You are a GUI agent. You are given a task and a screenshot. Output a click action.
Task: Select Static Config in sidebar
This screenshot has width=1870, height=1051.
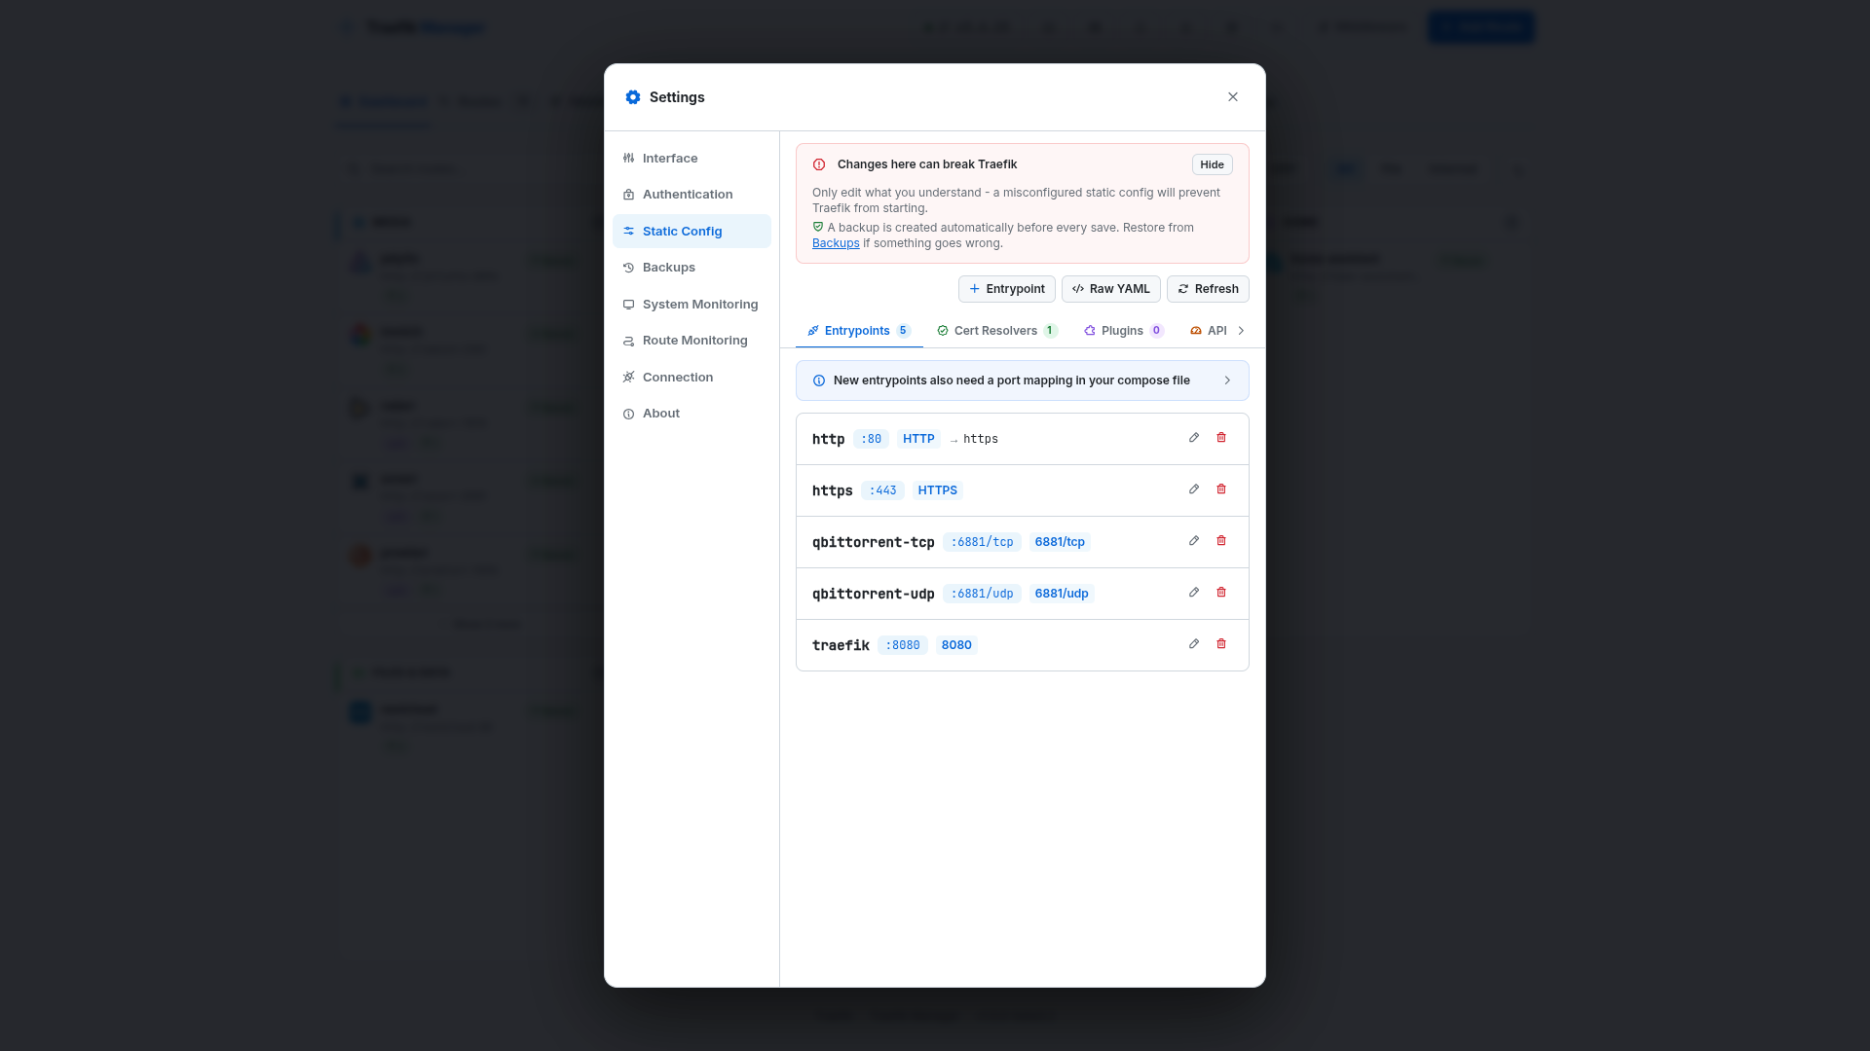(692, 232)
